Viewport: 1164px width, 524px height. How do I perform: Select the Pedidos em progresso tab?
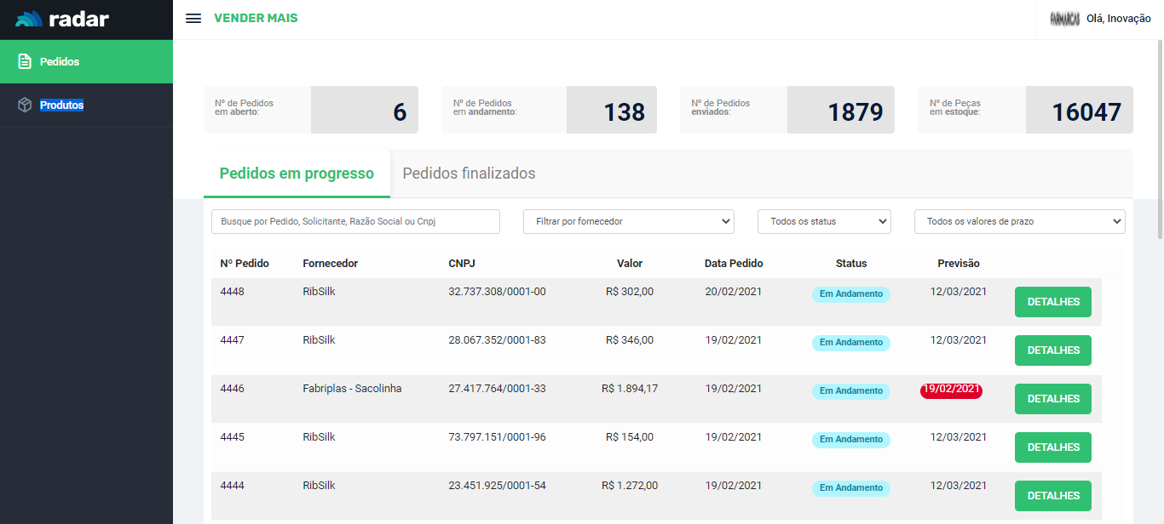click(x=297, y=174)
